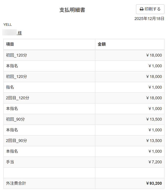The width and height of the screenshot is (168, 193).
Task: Select the ¥7,200 allowance amount
Action: click(155, 162)
